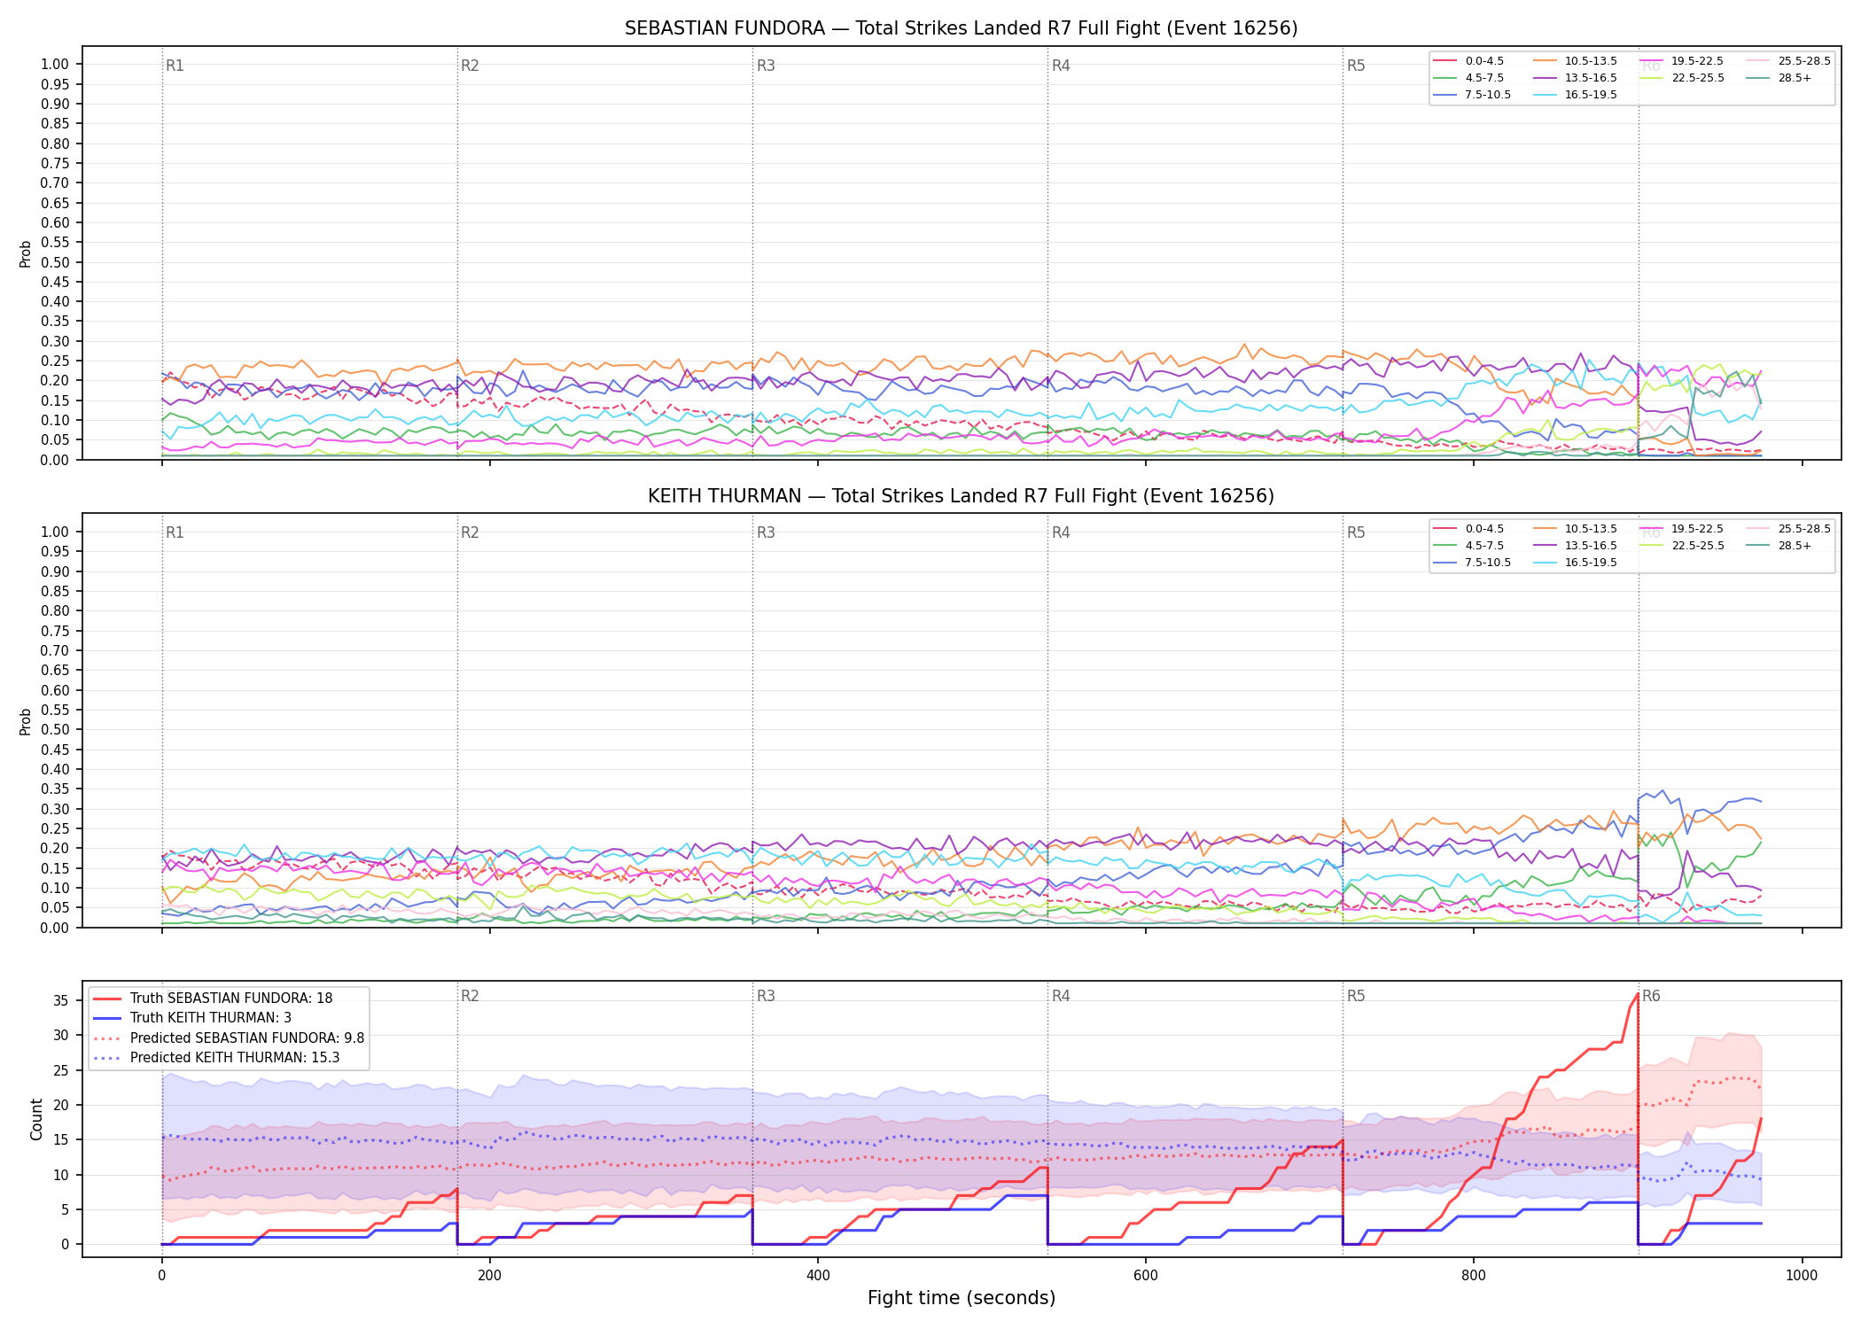Click the KEITH THURMAN chart title
Viewport: 1861px width, 1329px height.
coord(962,496)
